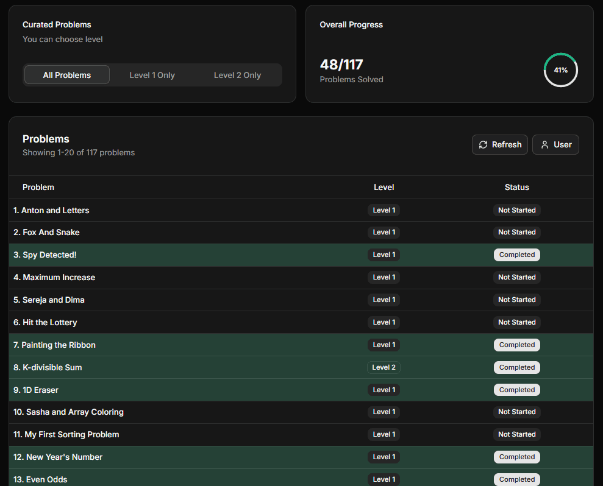Click the Status column header
Screen dimensions: 603x486
coord(516,187)
